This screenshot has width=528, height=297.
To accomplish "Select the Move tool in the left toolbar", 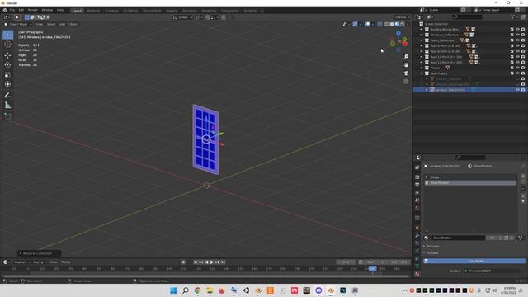I will coord(7,55).
